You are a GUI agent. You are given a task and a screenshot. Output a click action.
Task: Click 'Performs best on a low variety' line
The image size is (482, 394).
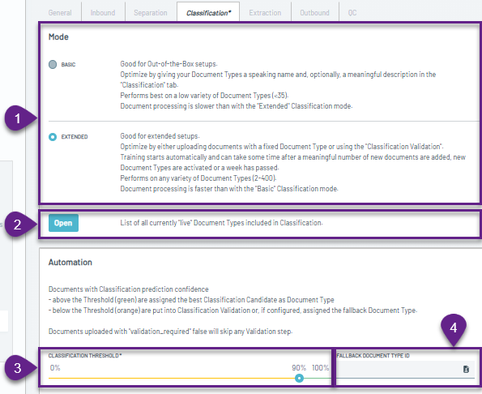(x=204, y=96)
